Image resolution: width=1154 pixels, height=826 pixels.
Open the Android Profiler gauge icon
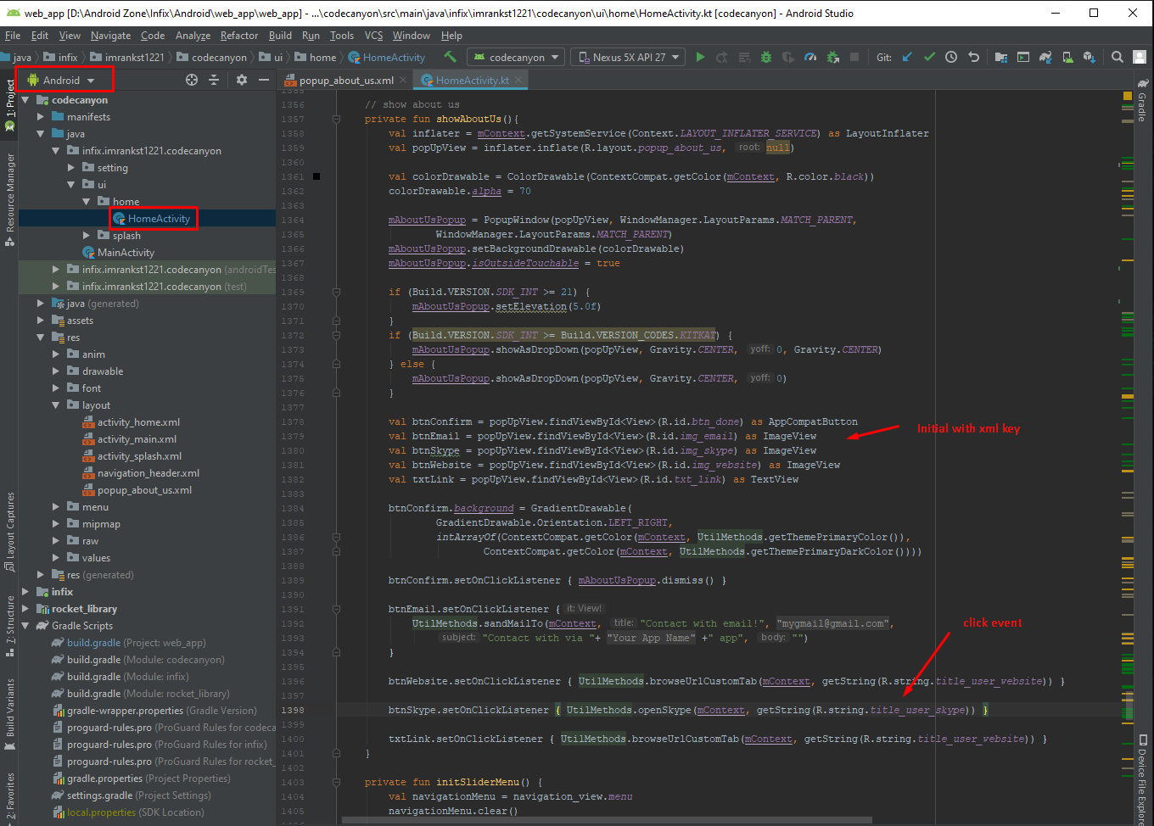pos(810,58)
